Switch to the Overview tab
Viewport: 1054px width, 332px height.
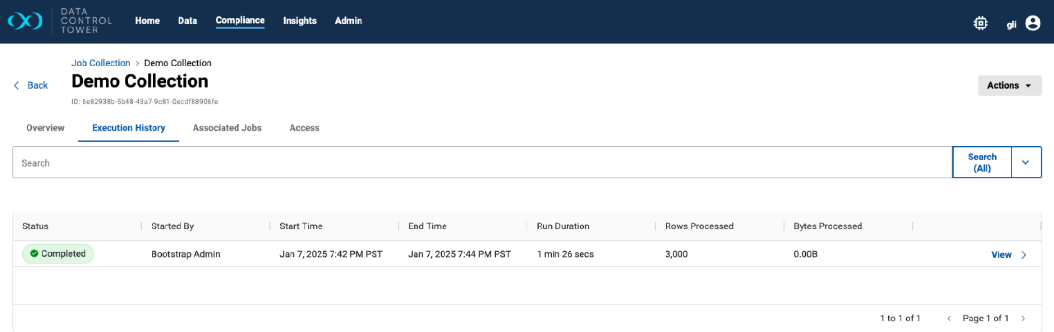(45, 128)
